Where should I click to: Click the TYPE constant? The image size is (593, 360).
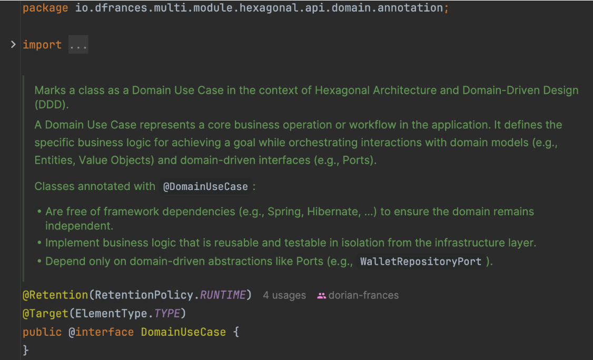point(167,314)
